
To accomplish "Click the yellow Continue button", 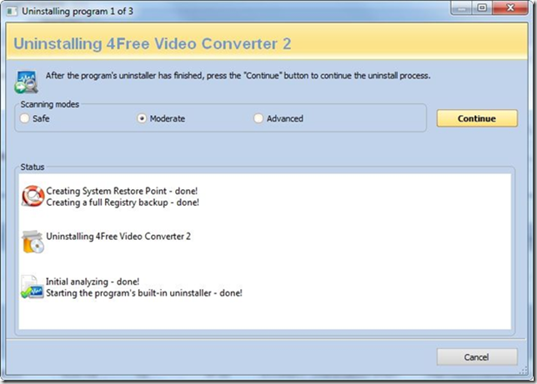I will coord(477,118).
